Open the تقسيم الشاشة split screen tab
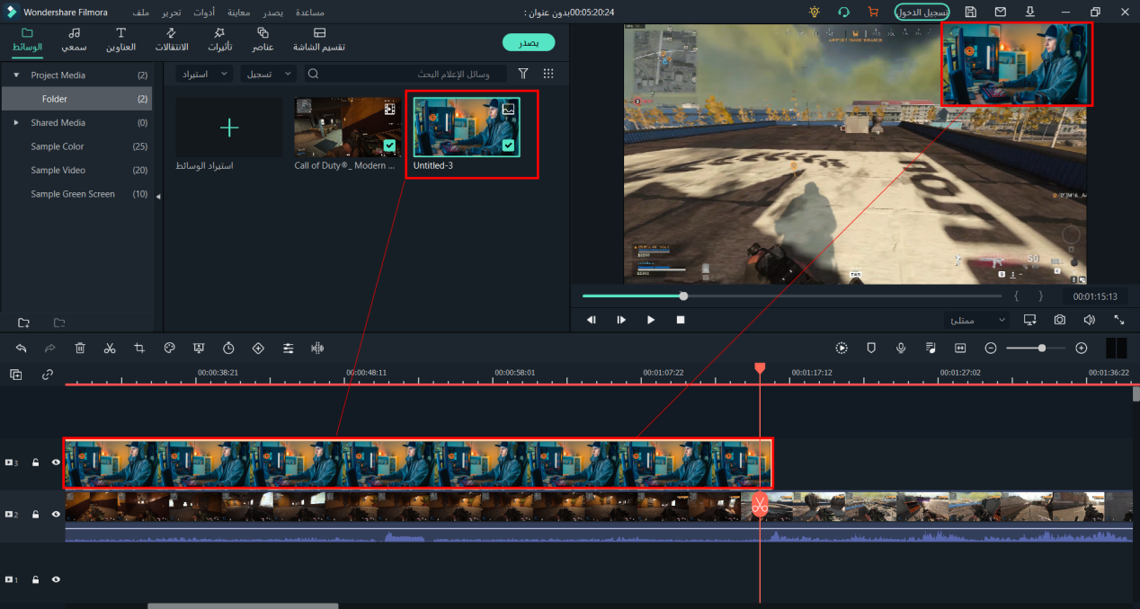The width and height of the screenshot is (1140, 609). [319, 40]
